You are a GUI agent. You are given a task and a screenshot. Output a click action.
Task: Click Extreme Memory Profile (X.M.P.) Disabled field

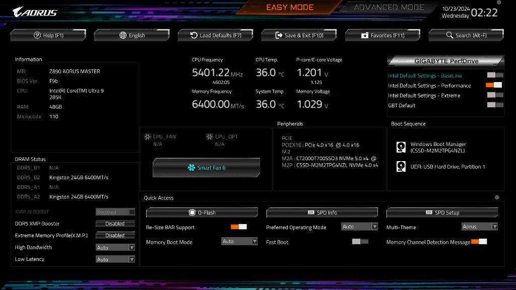pos(115,236)
